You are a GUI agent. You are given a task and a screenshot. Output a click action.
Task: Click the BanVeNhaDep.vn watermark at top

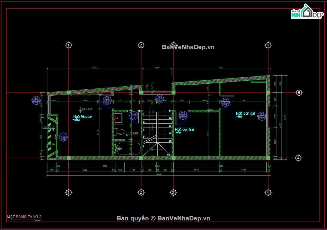coord(188,47)
